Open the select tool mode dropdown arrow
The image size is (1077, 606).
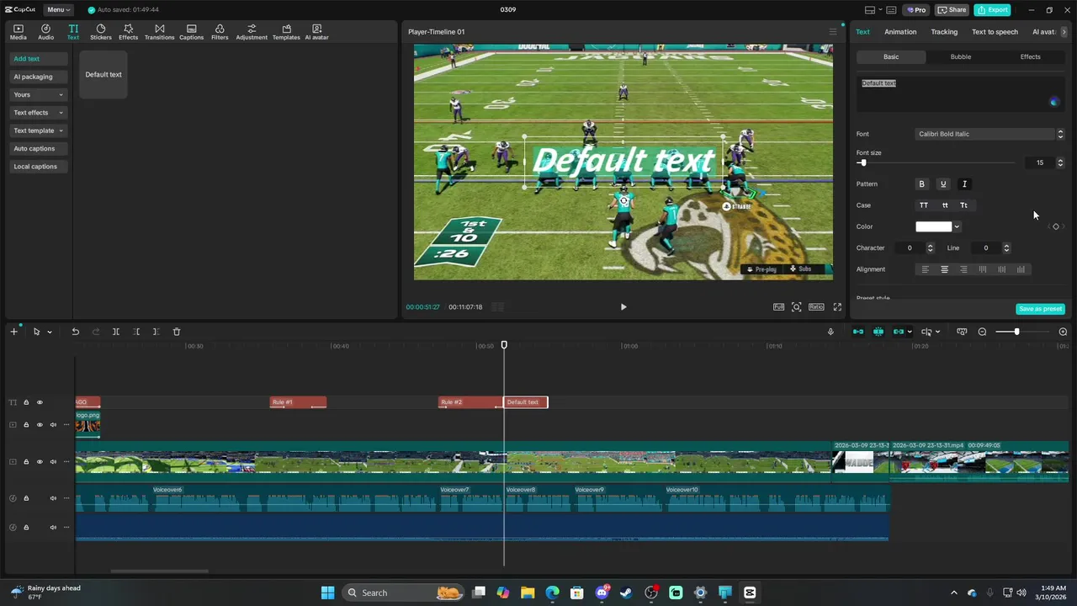click(x=49, y=332)
